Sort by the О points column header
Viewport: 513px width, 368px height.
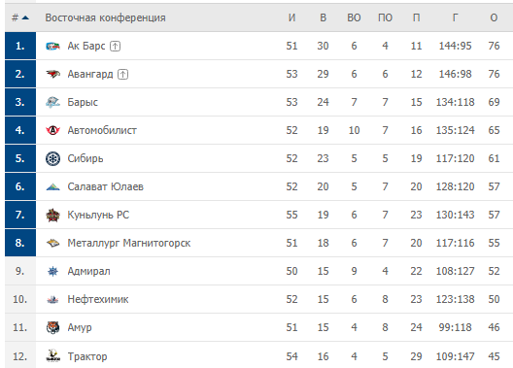494,17
